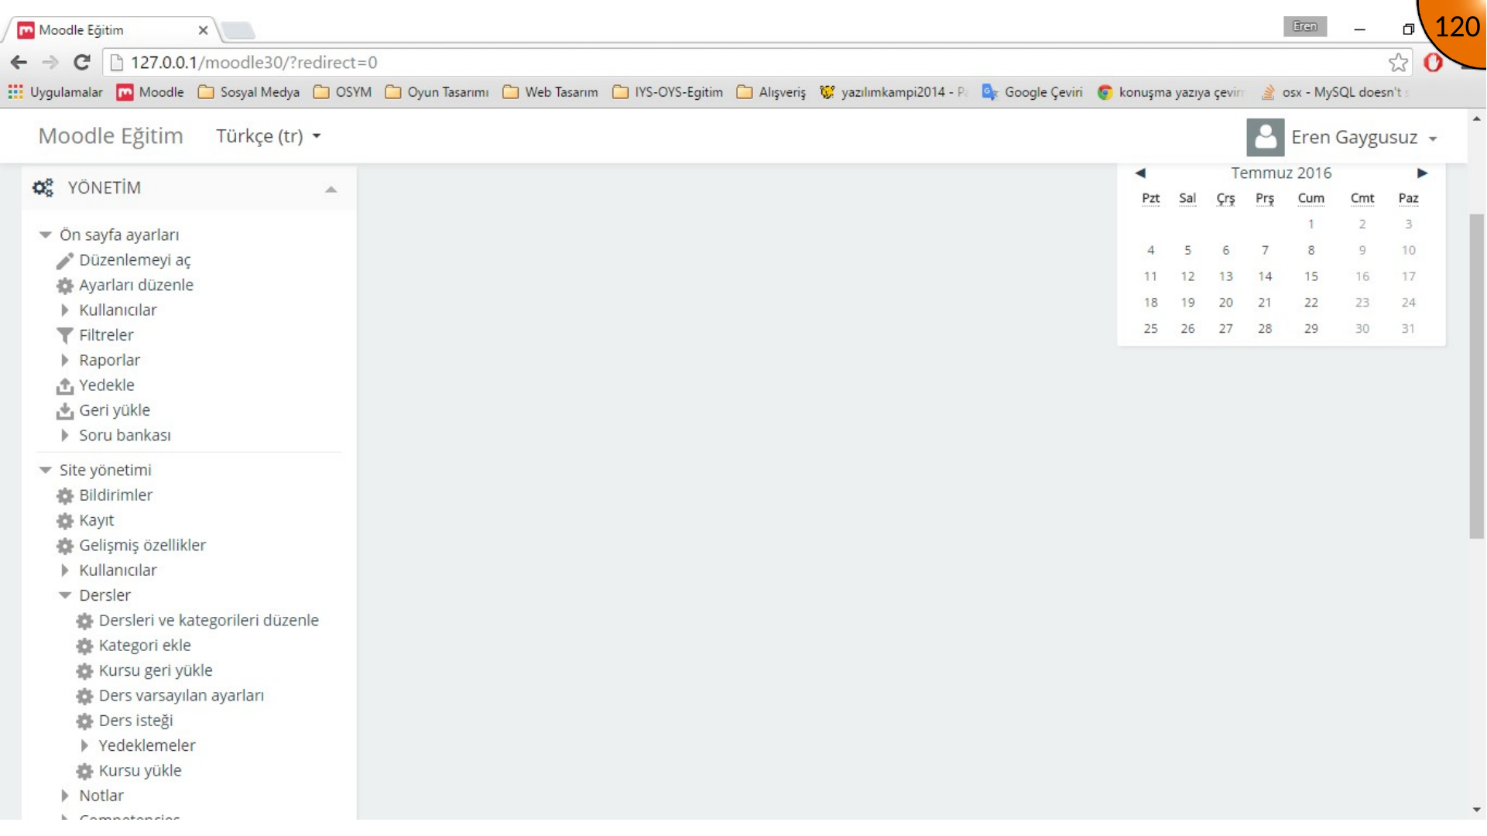Open the Gelişmiş özellikler link
Viewport: 1487px width, 836px height.
click(x=142, y=546)
